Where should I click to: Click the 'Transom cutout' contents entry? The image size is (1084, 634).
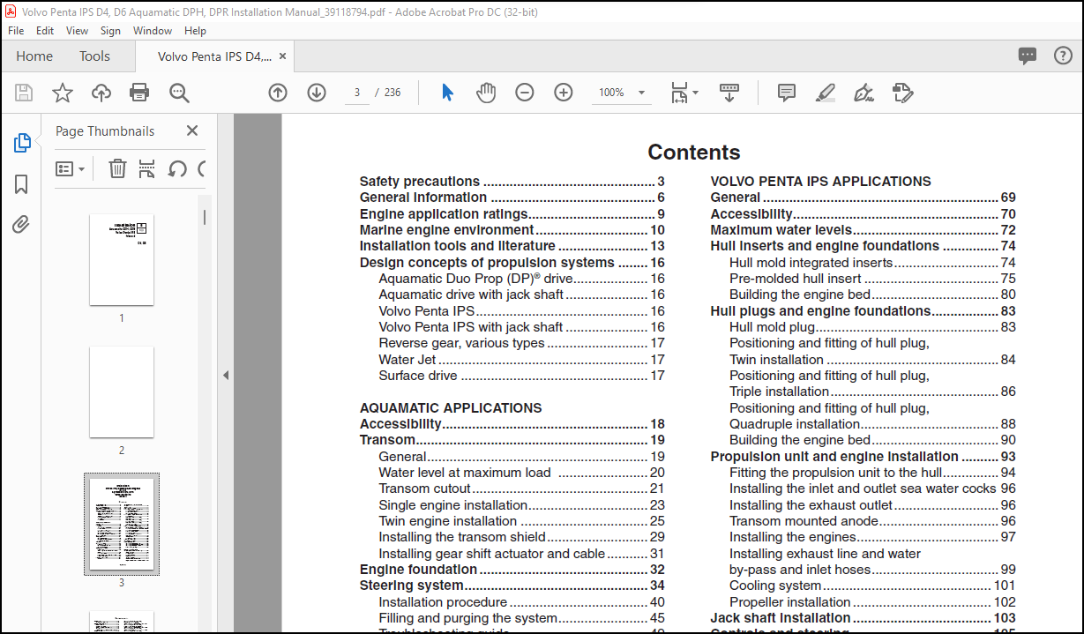coord(522,489)
